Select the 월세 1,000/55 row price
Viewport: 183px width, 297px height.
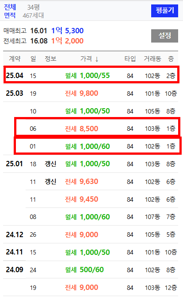click(87, 75)
